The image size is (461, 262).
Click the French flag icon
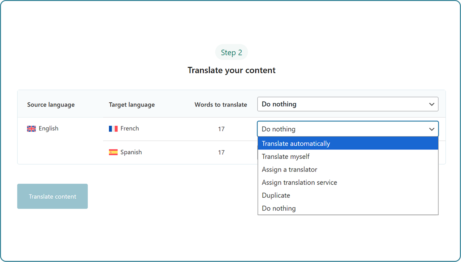coord(113,129)
